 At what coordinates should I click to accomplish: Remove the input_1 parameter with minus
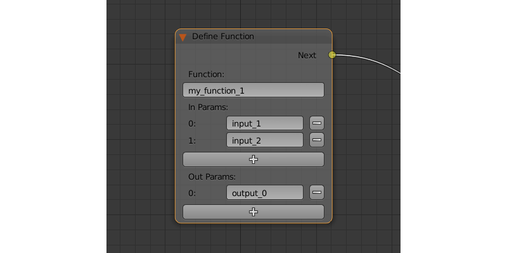pos(317,123)
